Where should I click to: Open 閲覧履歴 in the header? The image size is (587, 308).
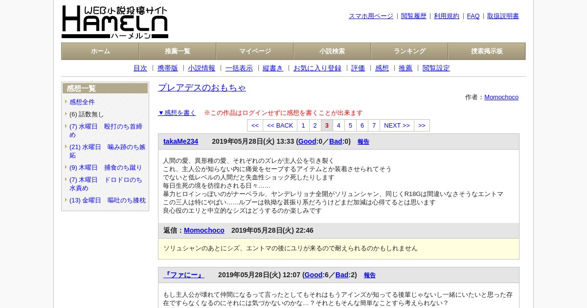414,16
